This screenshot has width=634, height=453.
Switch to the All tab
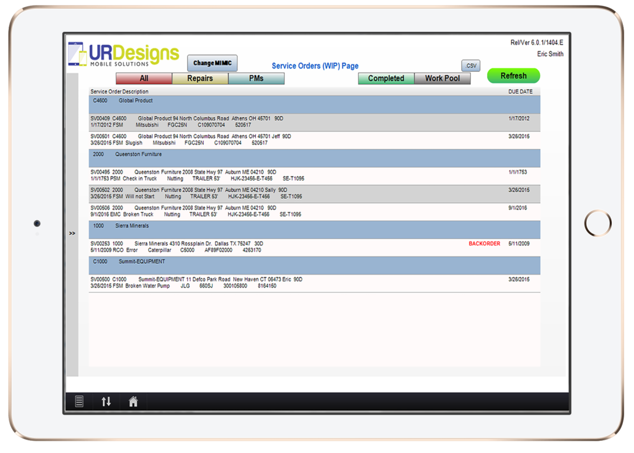[x=144, y=78]
